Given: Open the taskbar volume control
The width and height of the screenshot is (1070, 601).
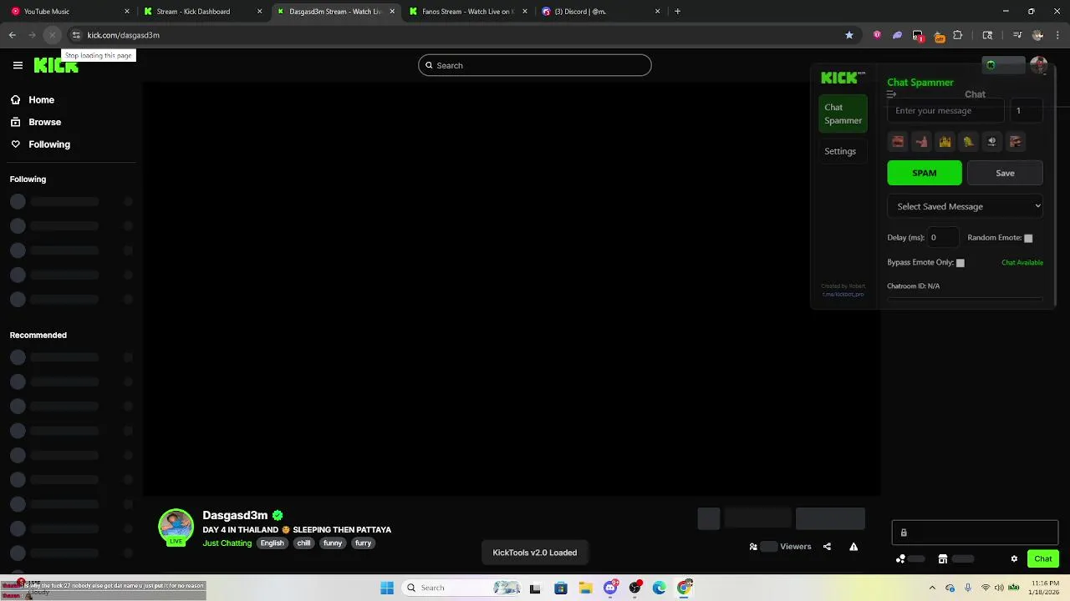Looking at the screenshot, I should [999, 588].
